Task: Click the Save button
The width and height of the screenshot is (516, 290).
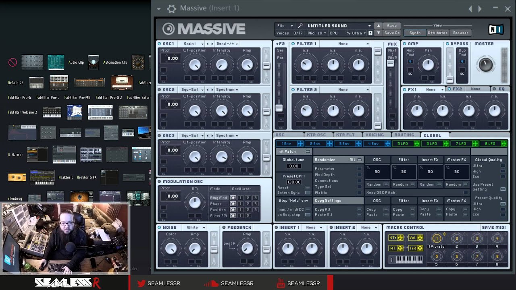Action: click(x=391, y=26)
